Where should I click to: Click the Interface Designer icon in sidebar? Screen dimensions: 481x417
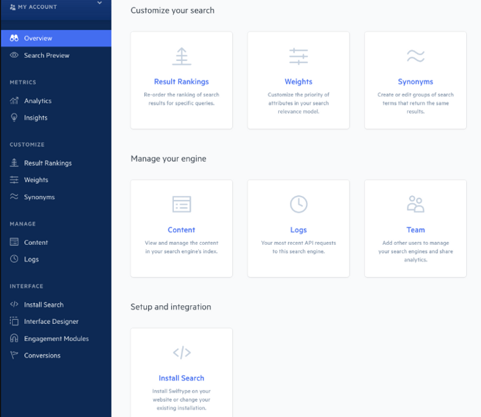click(14, 321)
